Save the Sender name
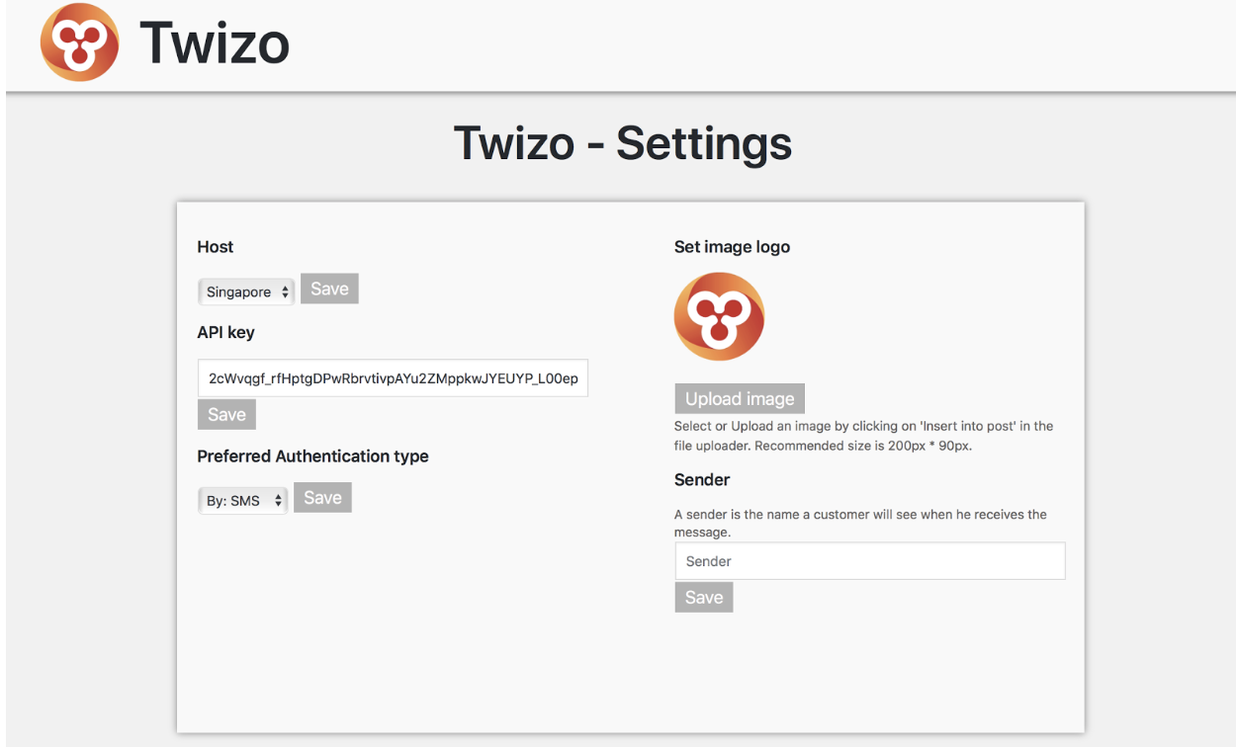The height and width of the screenshot is (747, 1236). tap(704, 597)
